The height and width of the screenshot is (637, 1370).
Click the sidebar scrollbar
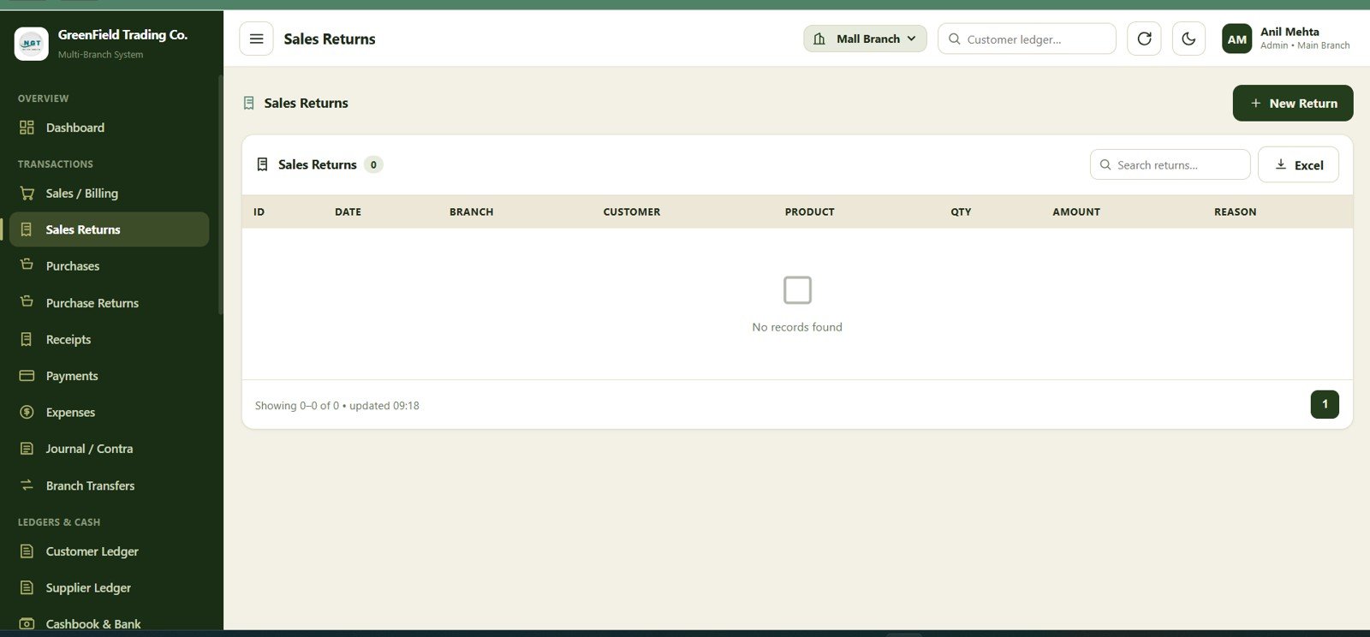coord(220,195)
